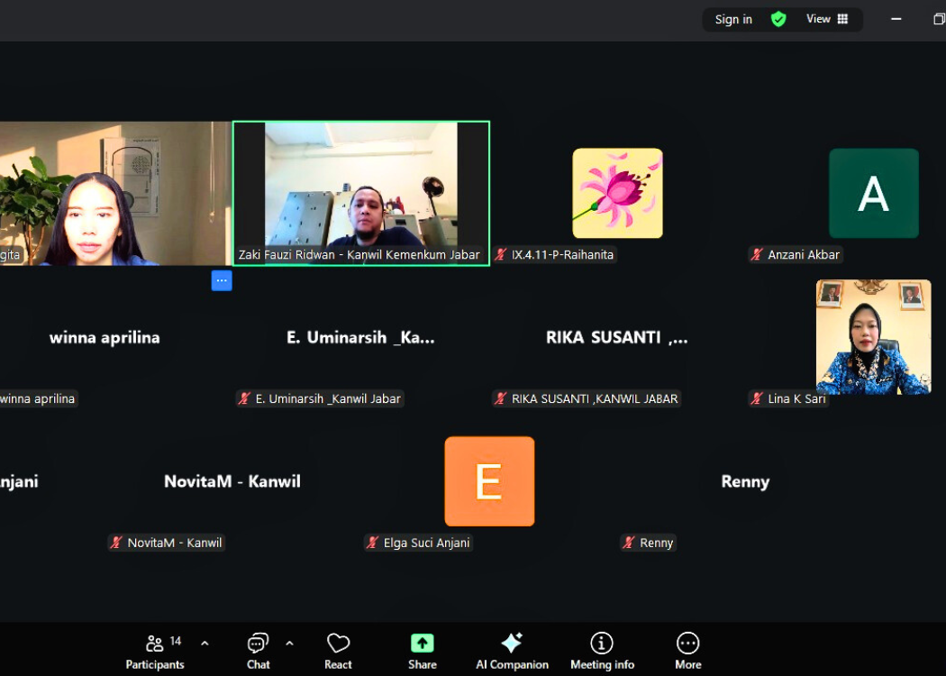Image resolution: width=946 pixels, height=676 pixels.
Task: Click the muted mic icon beside Renny
Action: [629, 543]
